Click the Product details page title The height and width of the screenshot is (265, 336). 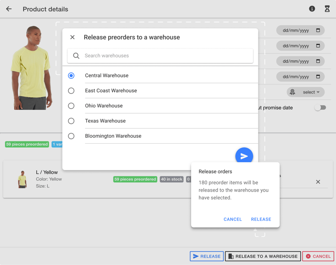pos(46,9)
